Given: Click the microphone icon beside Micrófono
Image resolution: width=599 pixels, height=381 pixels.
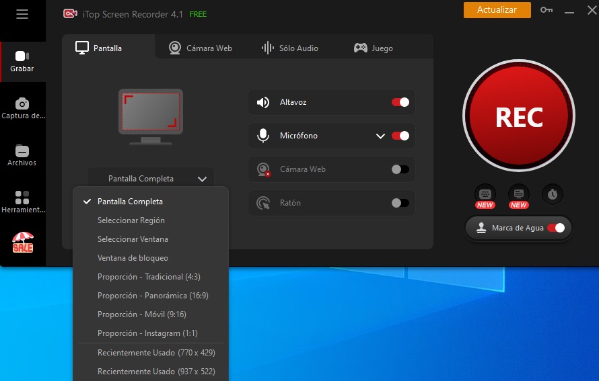Looking at the screenshot, I should (x=263, y=136).
